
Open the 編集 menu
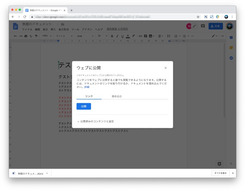click(38, 29)
